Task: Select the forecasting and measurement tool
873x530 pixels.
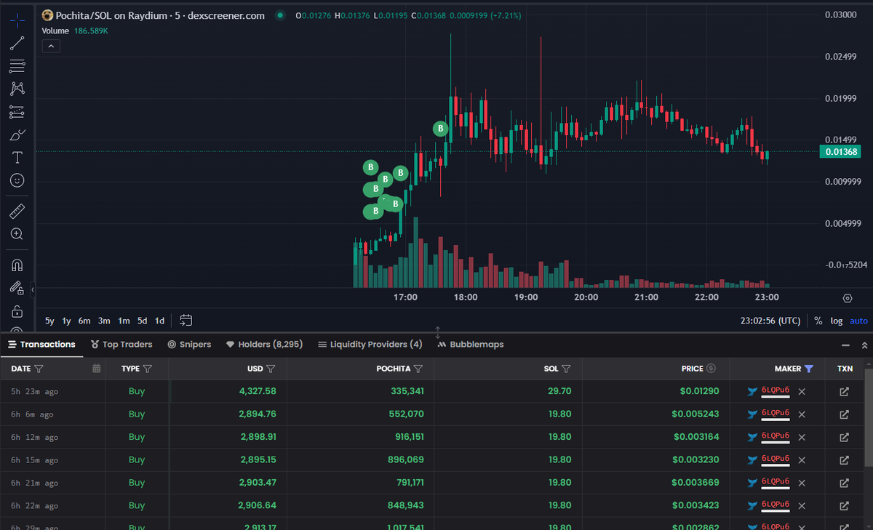Action: (x=17, y=112)
